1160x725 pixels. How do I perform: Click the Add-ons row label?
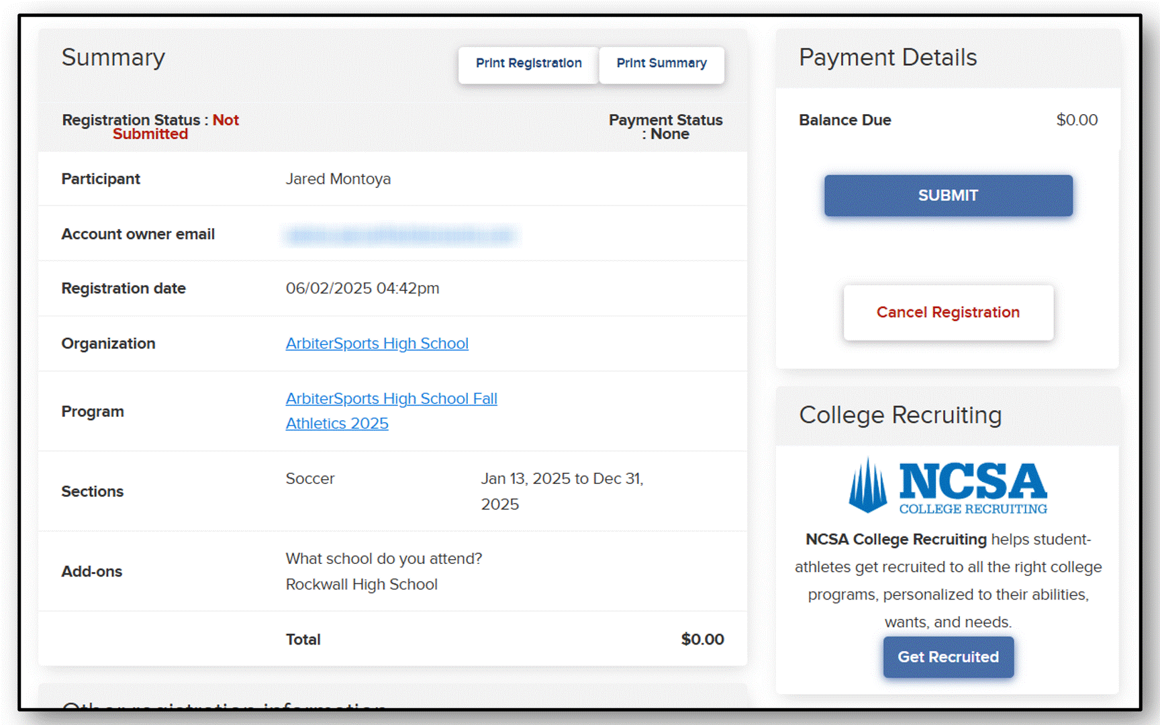coord(92,571)
